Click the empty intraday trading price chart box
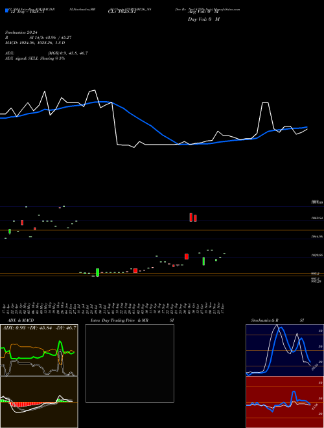 [130, 363]
